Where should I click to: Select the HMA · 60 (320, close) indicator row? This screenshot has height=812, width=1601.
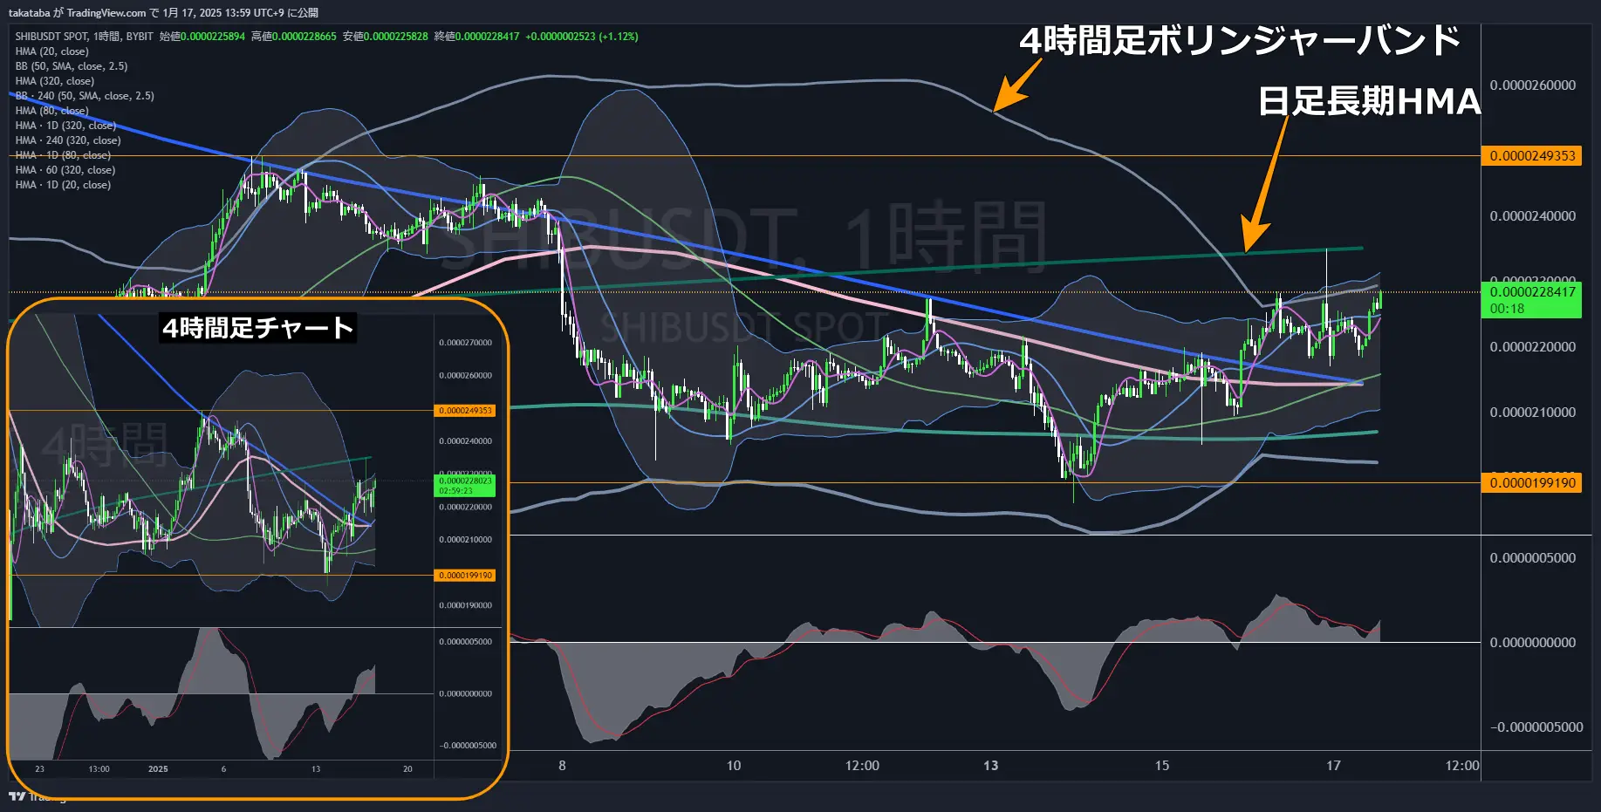[65, 170]
